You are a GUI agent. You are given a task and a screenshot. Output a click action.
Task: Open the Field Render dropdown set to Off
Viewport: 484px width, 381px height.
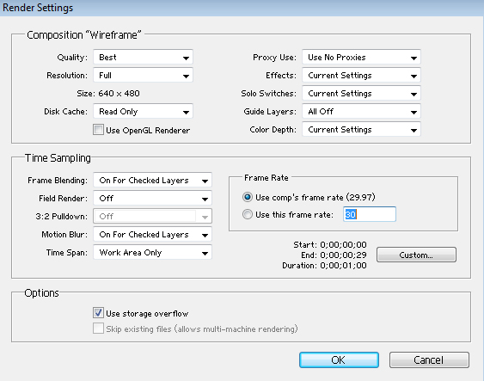tap(152, 198)
